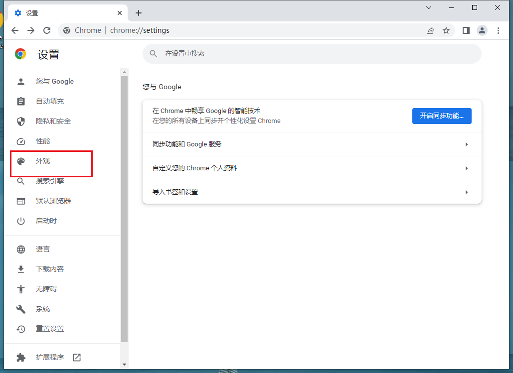Viewport: 513px width, 373px height.
Task: Click the wrench icon beside 系统
Action: tap(21, 309)
